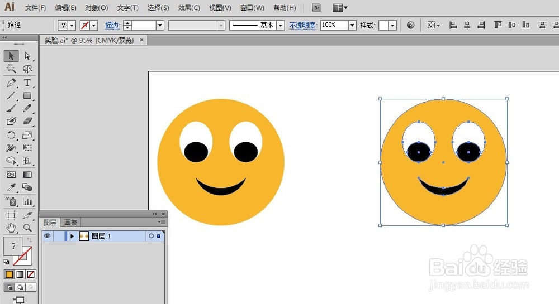559x304 pixels.
Task: Hide 图层 1 using the eye icon
Action: pyautogui.click(x=48, y=236)
